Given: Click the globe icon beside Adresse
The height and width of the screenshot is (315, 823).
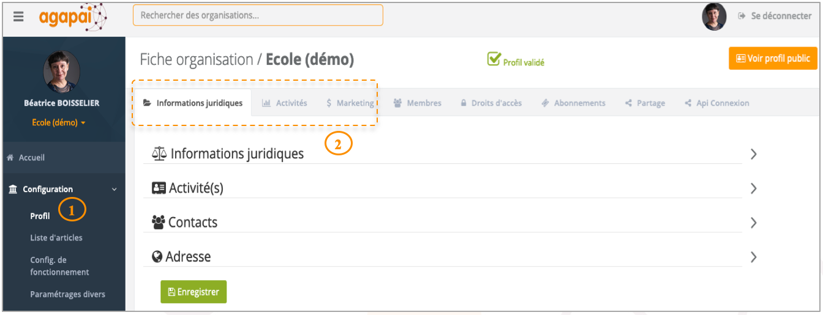Looking at the screenshot, I should coord(157,256).
